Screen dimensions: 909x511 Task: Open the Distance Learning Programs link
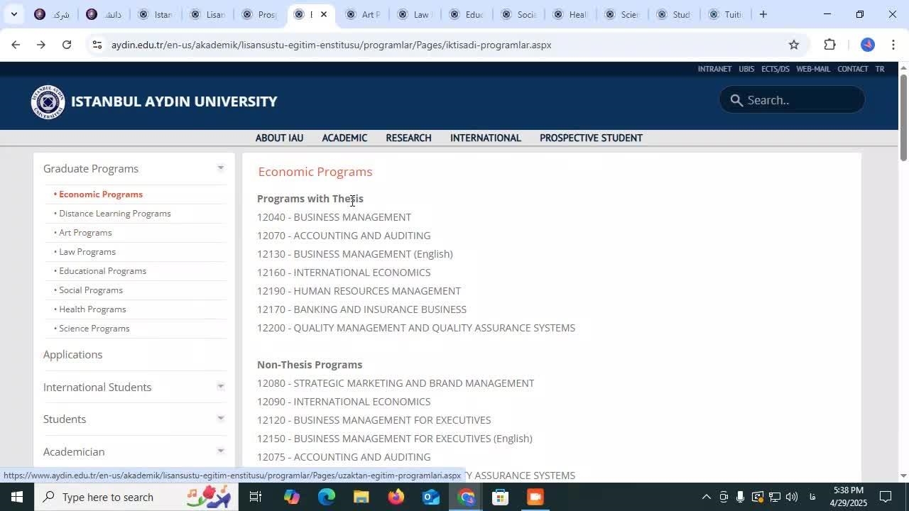tap(114, 214)
